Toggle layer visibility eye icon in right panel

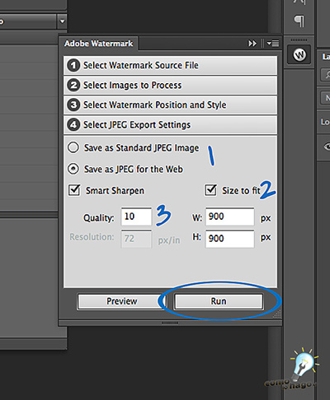(x=327, y=147)
